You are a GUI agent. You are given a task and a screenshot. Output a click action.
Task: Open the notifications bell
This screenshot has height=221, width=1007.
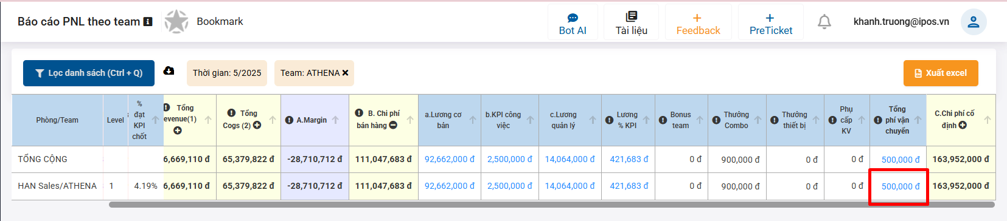click(x=824, y=22)
